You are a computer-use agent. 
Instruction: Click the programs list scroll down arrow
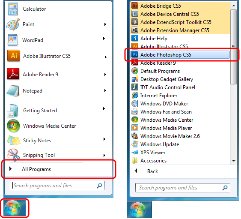tap(234, 161)
